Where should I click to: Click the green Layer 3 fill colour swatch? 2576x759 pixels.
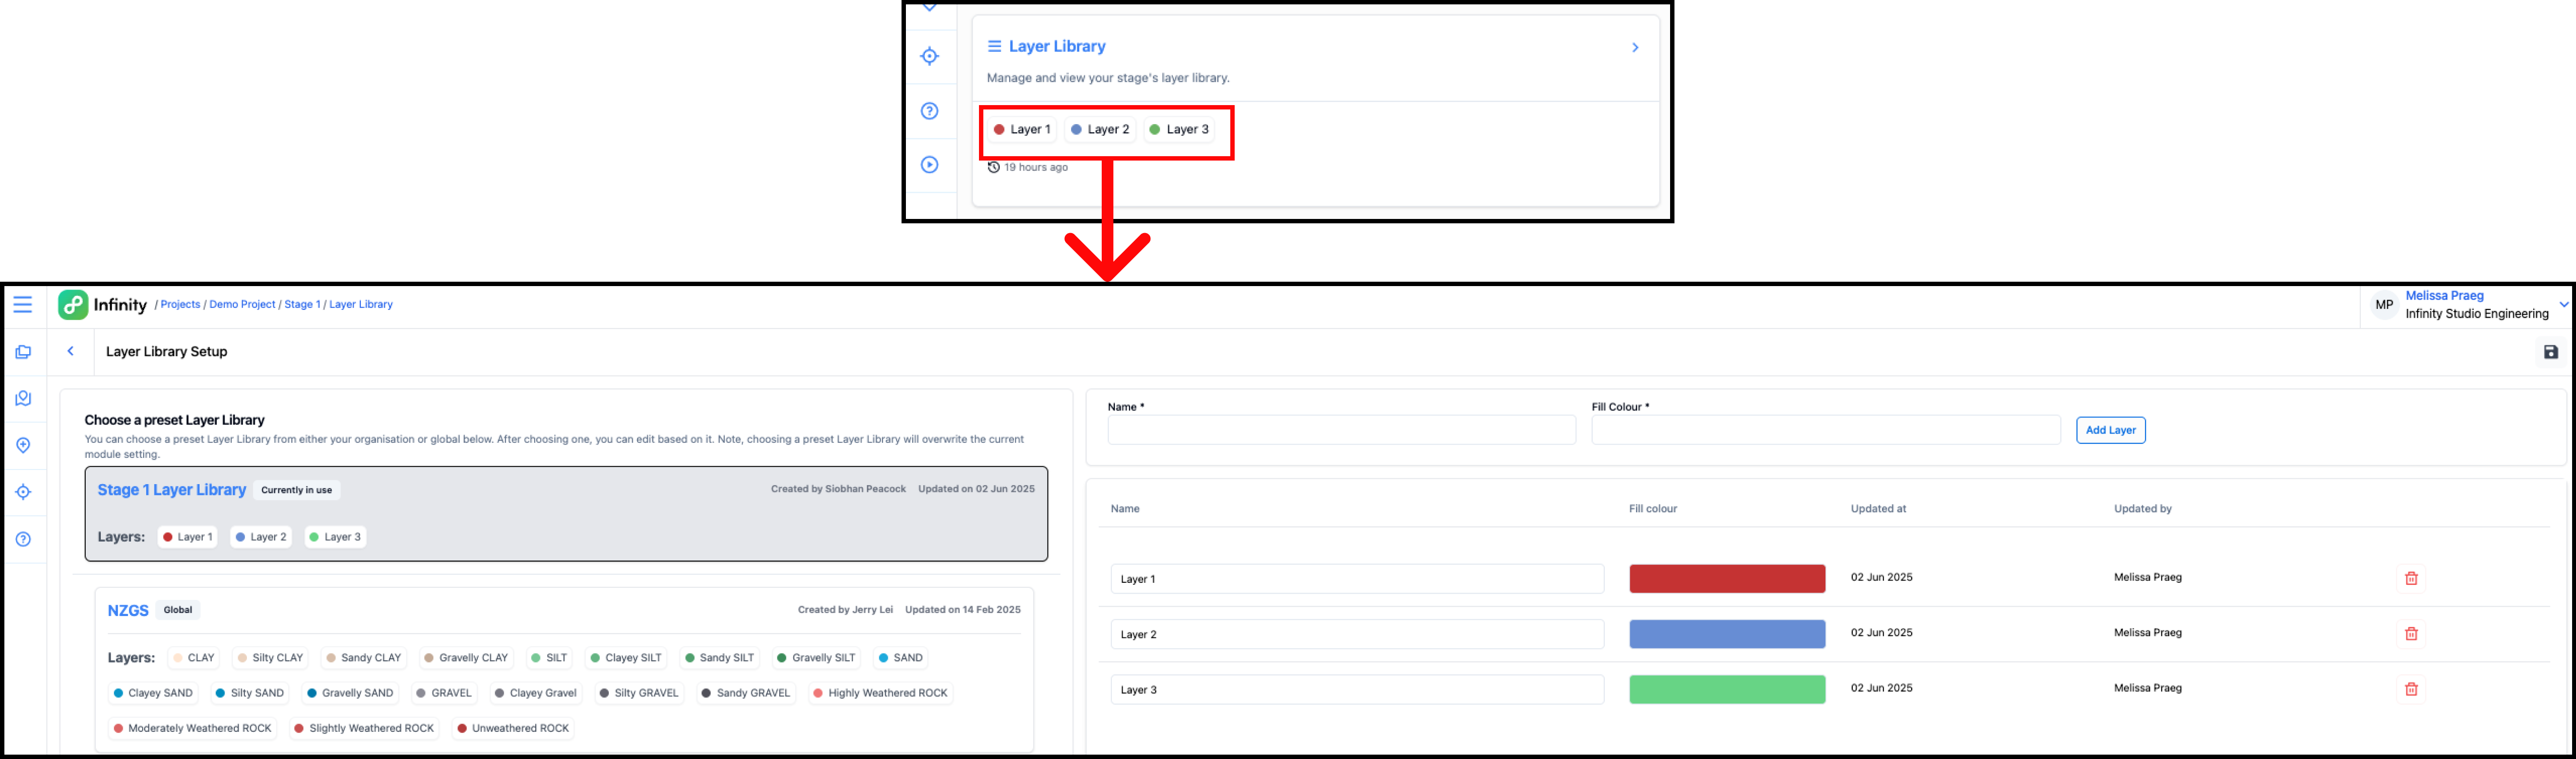tap(1727, 689)
